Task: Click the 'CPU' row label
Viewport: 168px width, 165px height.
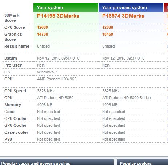Action: 8,79
